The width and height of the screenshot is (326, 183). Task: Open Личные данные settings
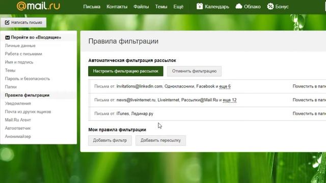[20, 46]
